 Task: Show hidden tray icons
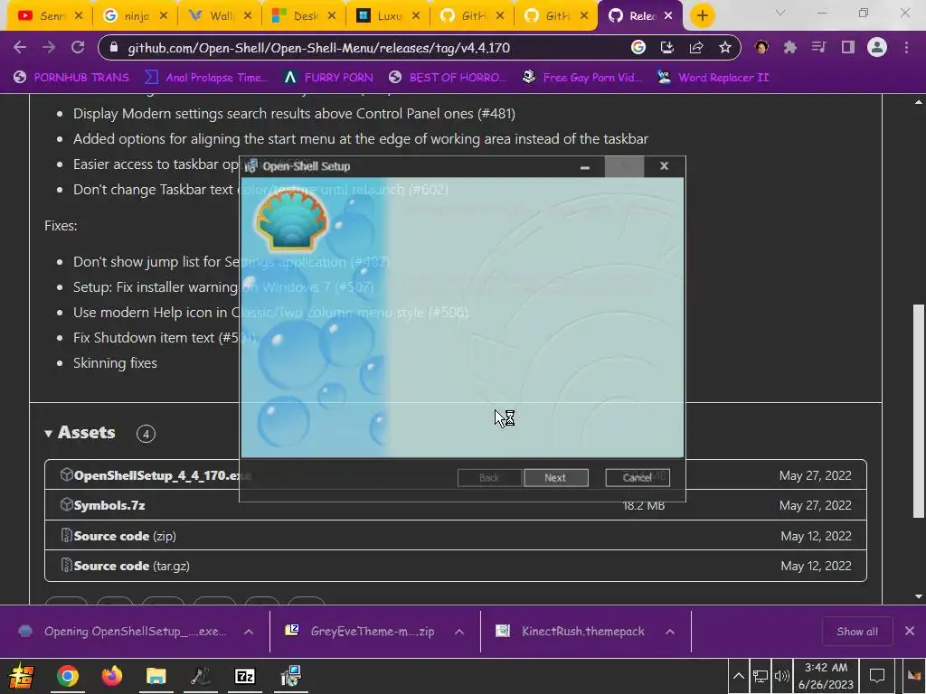pyautogui.click(x=738, y=676)
